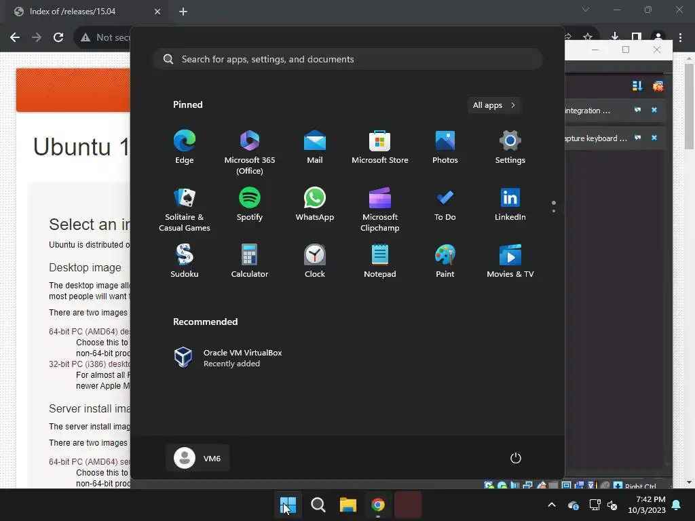Launch Spotify from Start menu
The width and height of the screenshot is (695, 521).
click(x=250, y=204)
